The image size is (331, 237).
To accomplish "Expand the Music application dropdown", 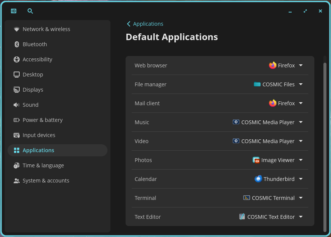I will (x=301, y=122).
